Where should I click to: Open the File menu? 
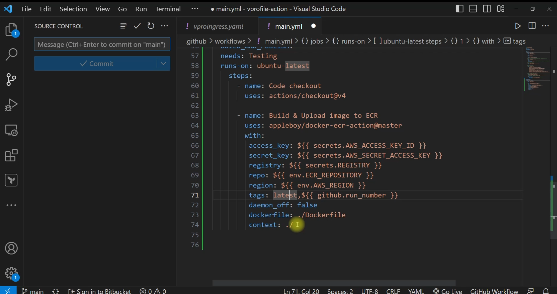pyautogui.click(x=26, y=9)
